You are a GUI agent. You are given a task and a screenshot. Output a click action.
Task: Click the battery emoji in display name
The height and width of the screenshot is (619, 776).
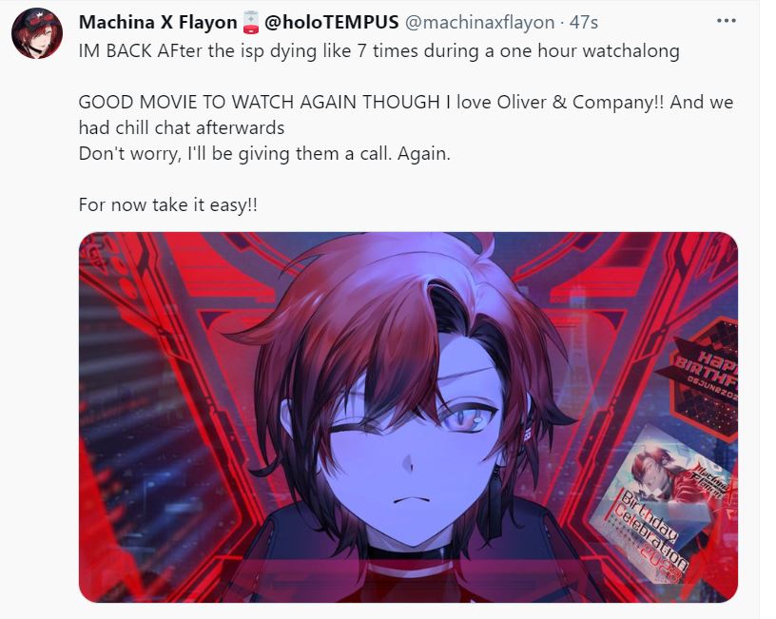coord(251,22)
